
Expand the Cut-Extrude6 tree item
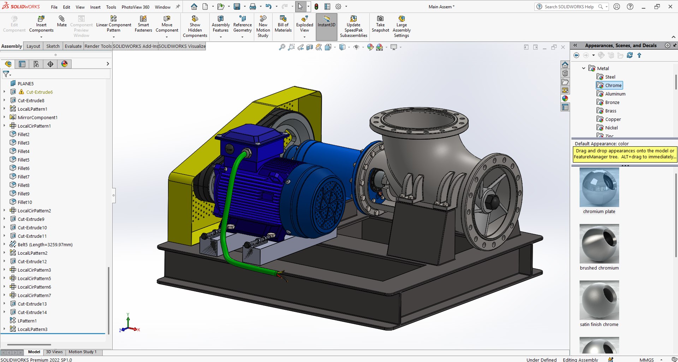click(x=4, y=92)
